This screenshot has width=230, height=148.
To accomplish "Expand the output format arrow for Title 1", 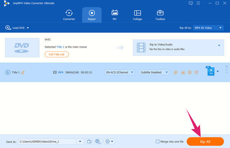I will point(218,72).
